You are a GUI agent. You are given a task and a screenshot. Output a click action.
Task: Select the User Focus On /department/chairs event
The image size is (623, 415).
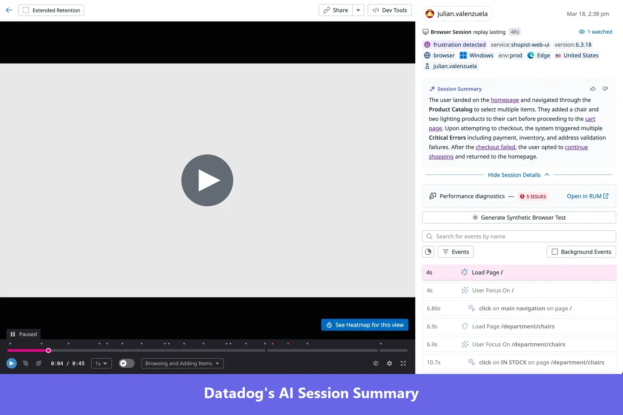coord(519,344)
